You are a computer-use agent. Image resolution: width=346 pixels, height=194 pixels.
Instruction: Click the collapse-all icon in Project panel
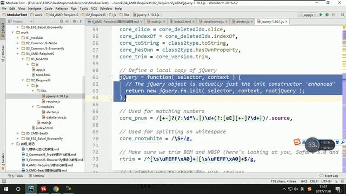click(67, 22)
